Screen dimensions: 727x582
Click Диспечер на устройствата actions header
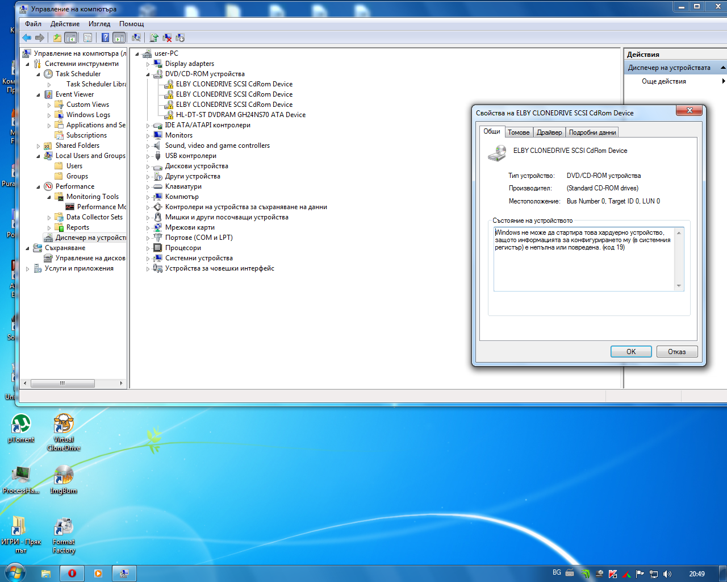(x=675, y=68)
